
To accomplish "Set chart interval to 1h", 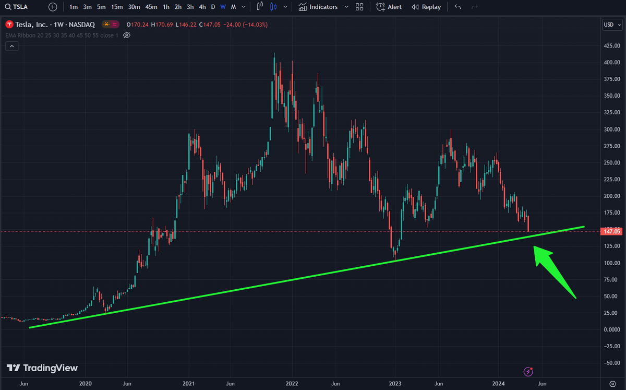I will point(166,7).
